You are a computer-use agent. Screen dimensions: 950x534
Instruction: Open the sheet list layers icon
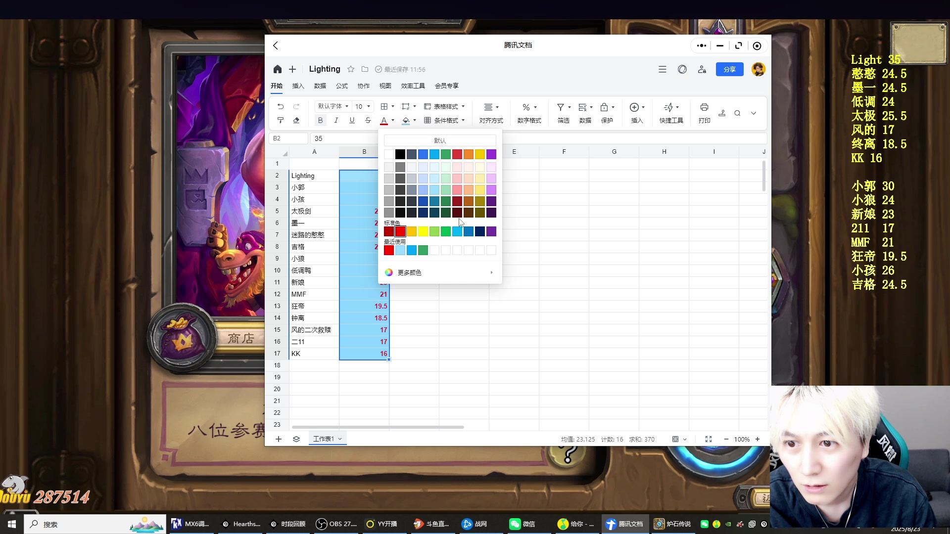[296, 439]
